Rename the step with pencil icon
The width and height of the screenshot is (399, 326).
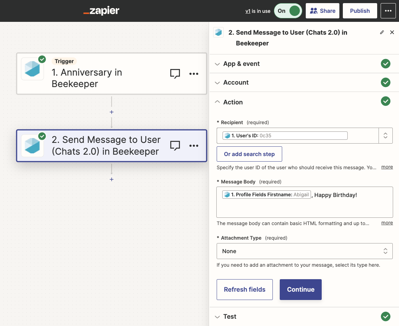coord(382,32)
